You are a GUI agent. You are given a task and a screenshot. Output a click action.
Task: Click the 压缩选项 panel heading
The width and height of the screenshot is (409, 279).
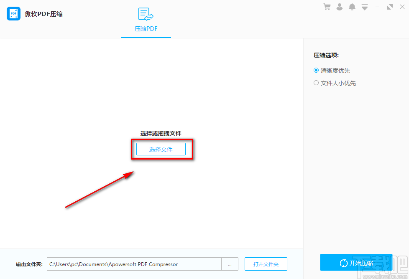point(326,55)
